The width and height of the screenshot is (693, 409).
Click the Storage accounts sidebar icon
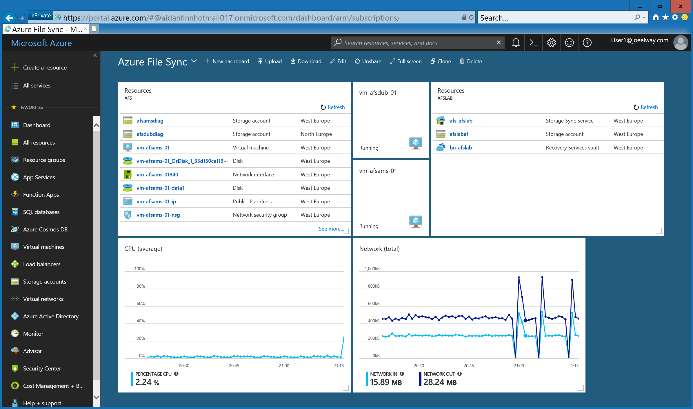pos(15,281)
